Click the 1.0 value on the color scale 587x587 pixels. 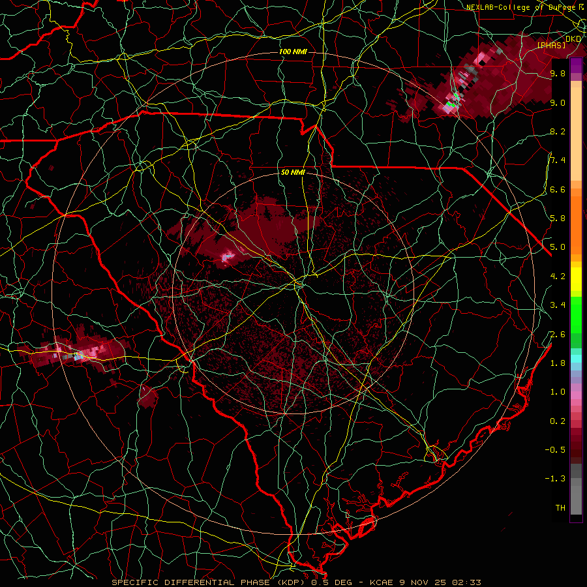558,392
